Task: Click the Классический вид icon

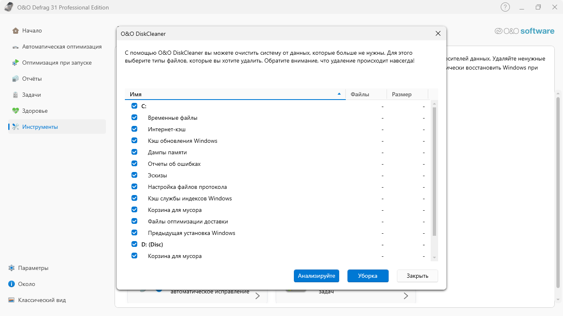Action: pyautogui.click(x=12, y=300)
